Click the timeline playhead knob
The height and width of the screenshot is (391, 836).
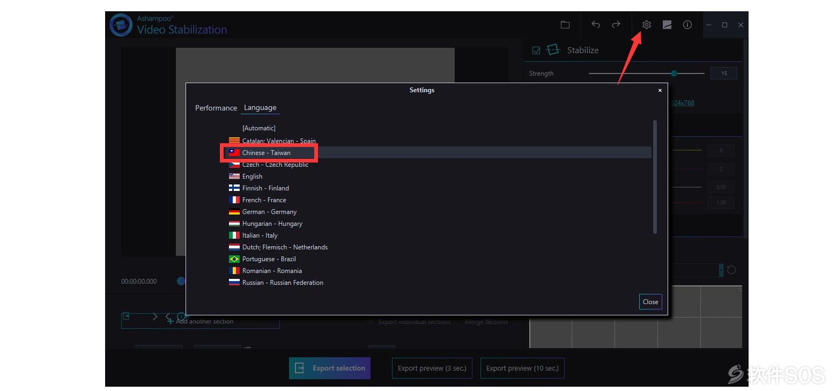181,281
